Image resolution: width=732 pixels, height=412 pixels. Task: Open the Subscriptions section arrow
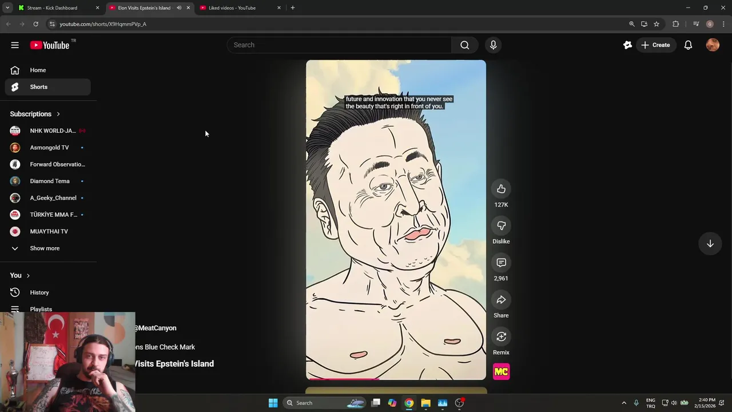(x=58, y=114)
